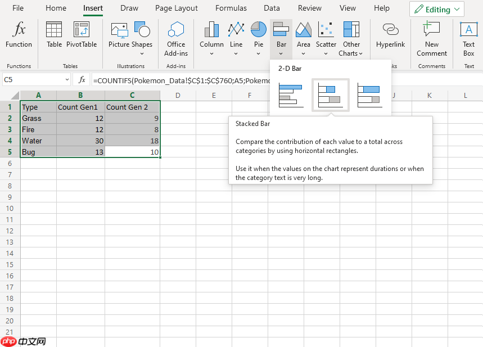Collapse the Bar chart dropdown arrow
Screen dimensions: 483x347
coord(281,53)
